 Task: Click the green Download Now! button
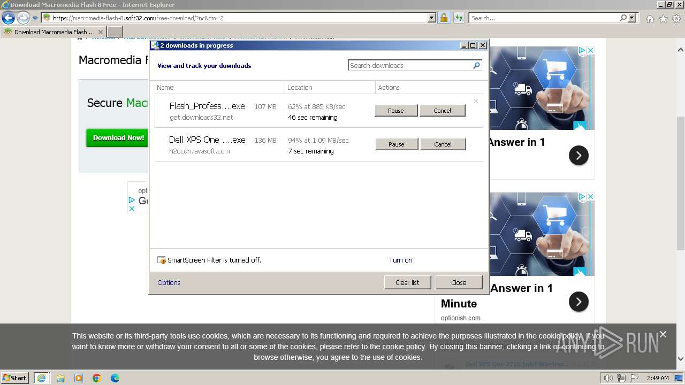(x=118, y=138)
